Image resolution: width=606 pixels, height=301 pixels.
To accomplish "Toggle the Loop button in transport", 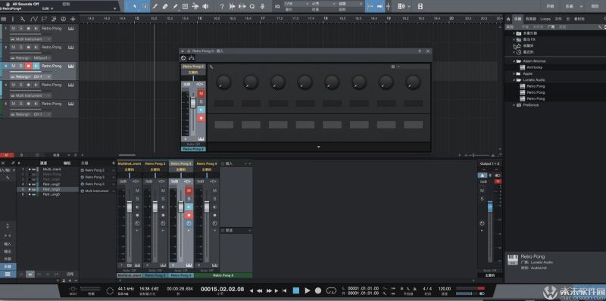I will click(331, 290).
